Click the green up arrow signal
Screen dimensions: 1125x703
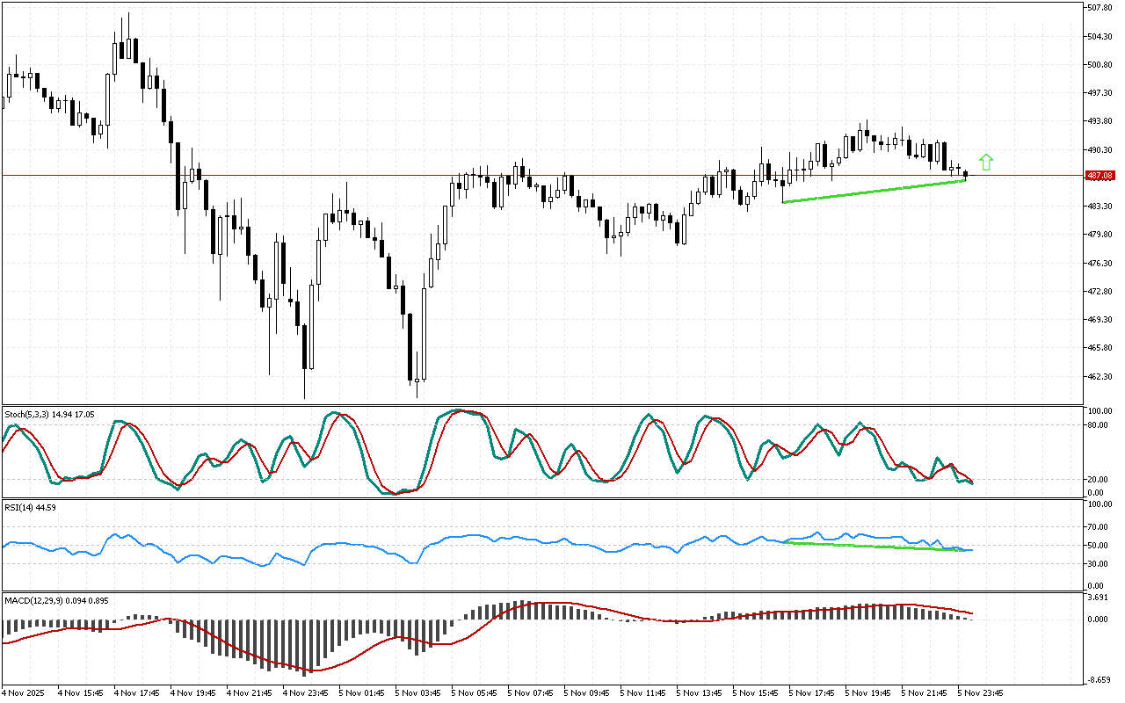pos(986,162)
